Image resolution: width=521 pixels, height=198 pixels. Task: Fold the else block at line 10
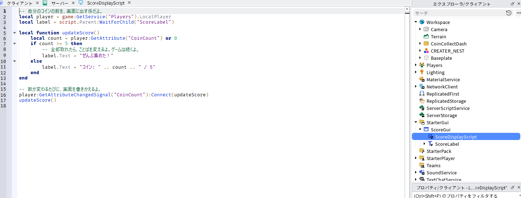coord(14,61)
